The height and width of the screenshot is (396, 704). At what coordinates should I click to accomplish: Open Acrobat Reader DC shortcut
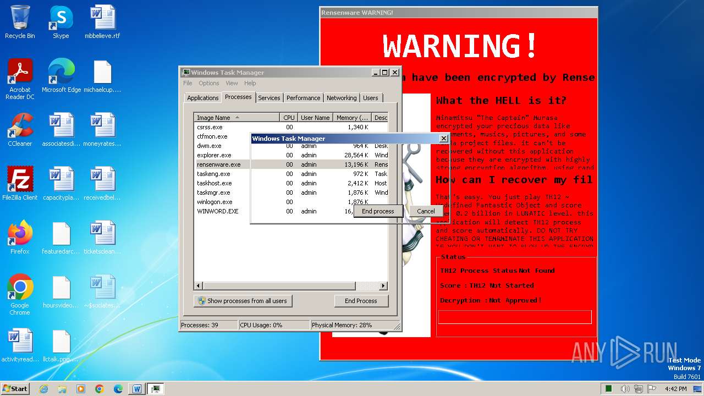click(20, 79)
